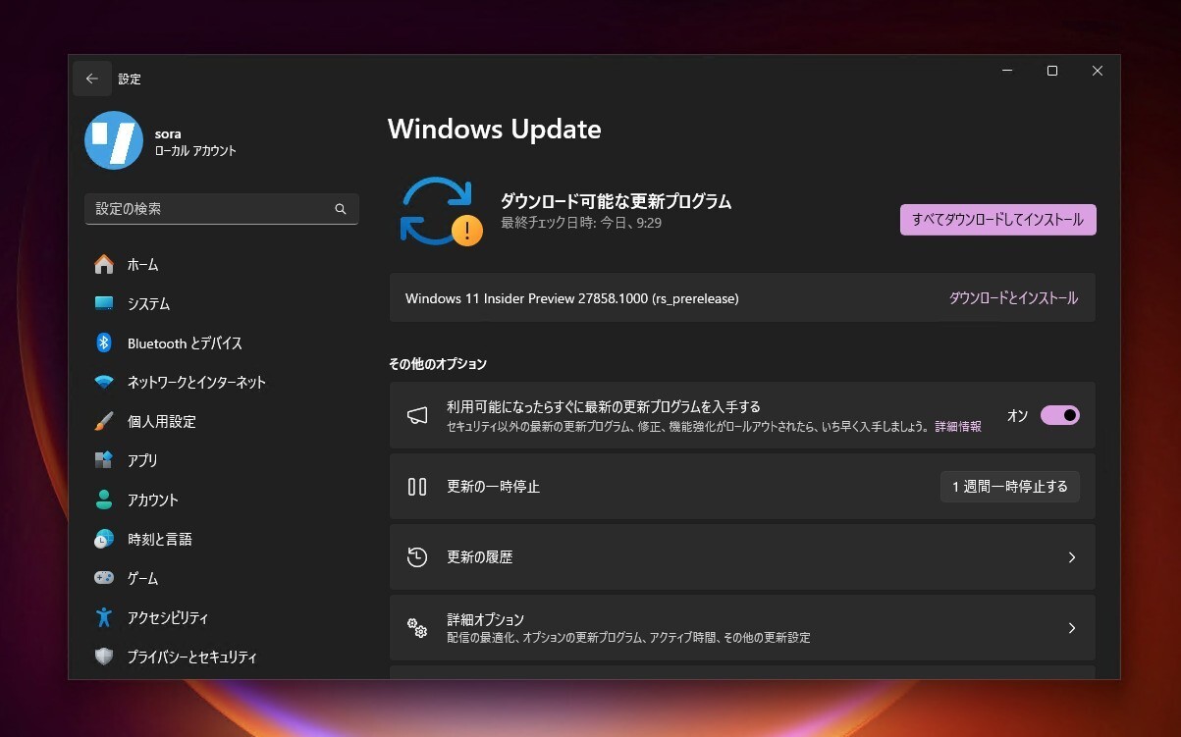This screenshot has height=737, width=1181.
Task: Click the Windows Update page heading
Action: (494, 130)
